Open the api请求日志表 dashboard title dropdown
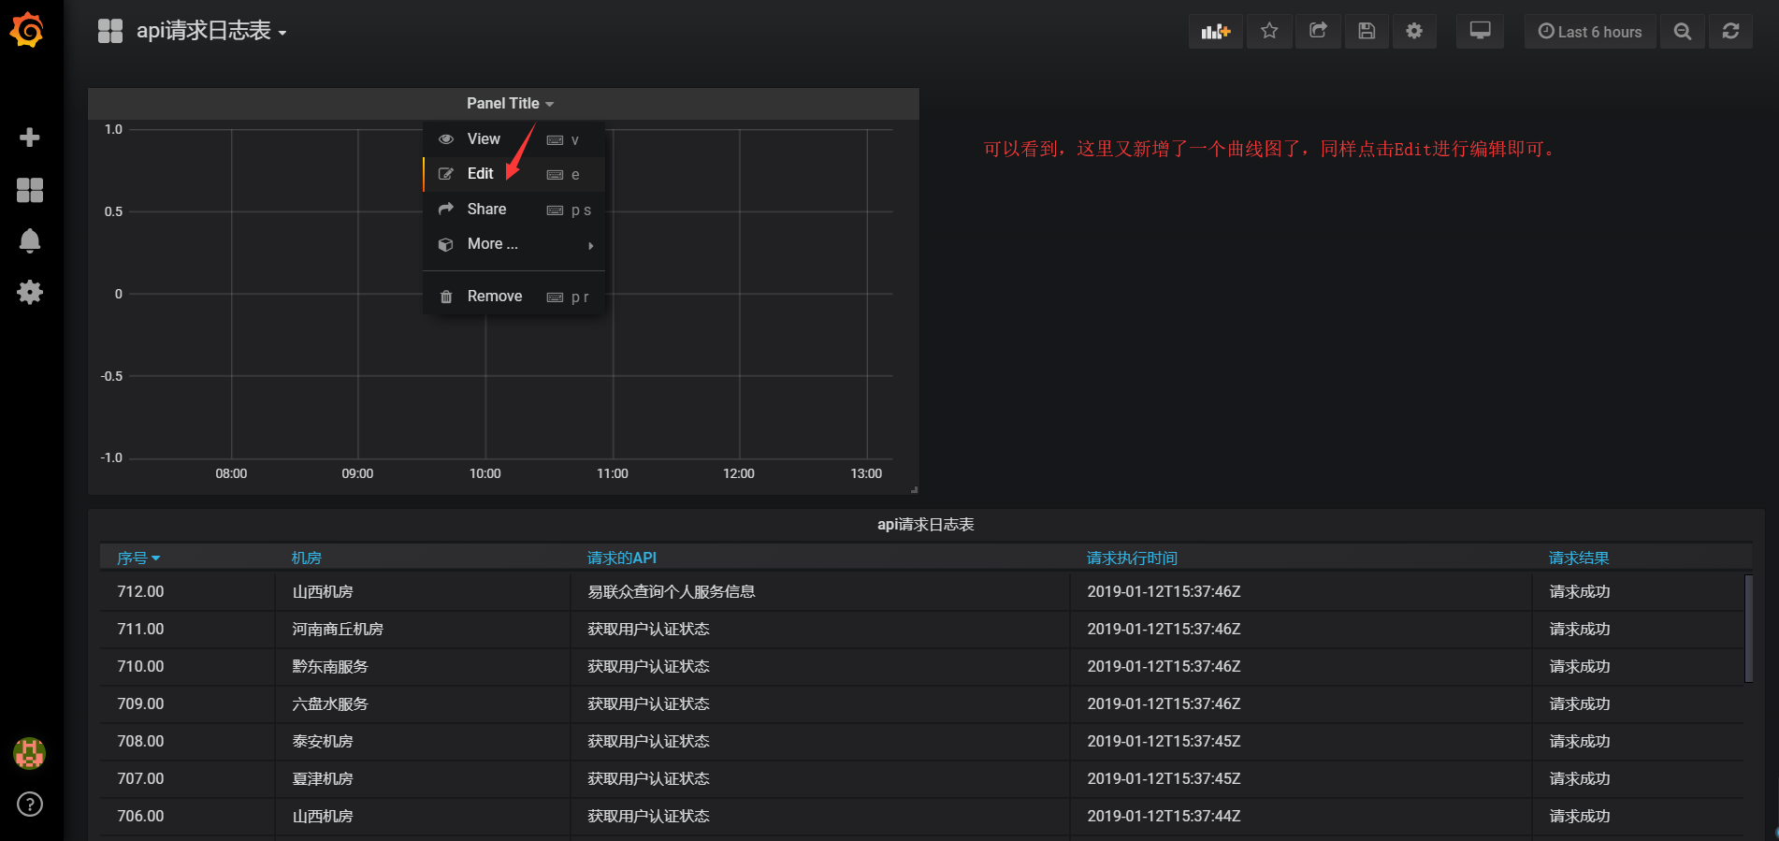The width and height of the screenshot is (1779, 841). (211, 31)
